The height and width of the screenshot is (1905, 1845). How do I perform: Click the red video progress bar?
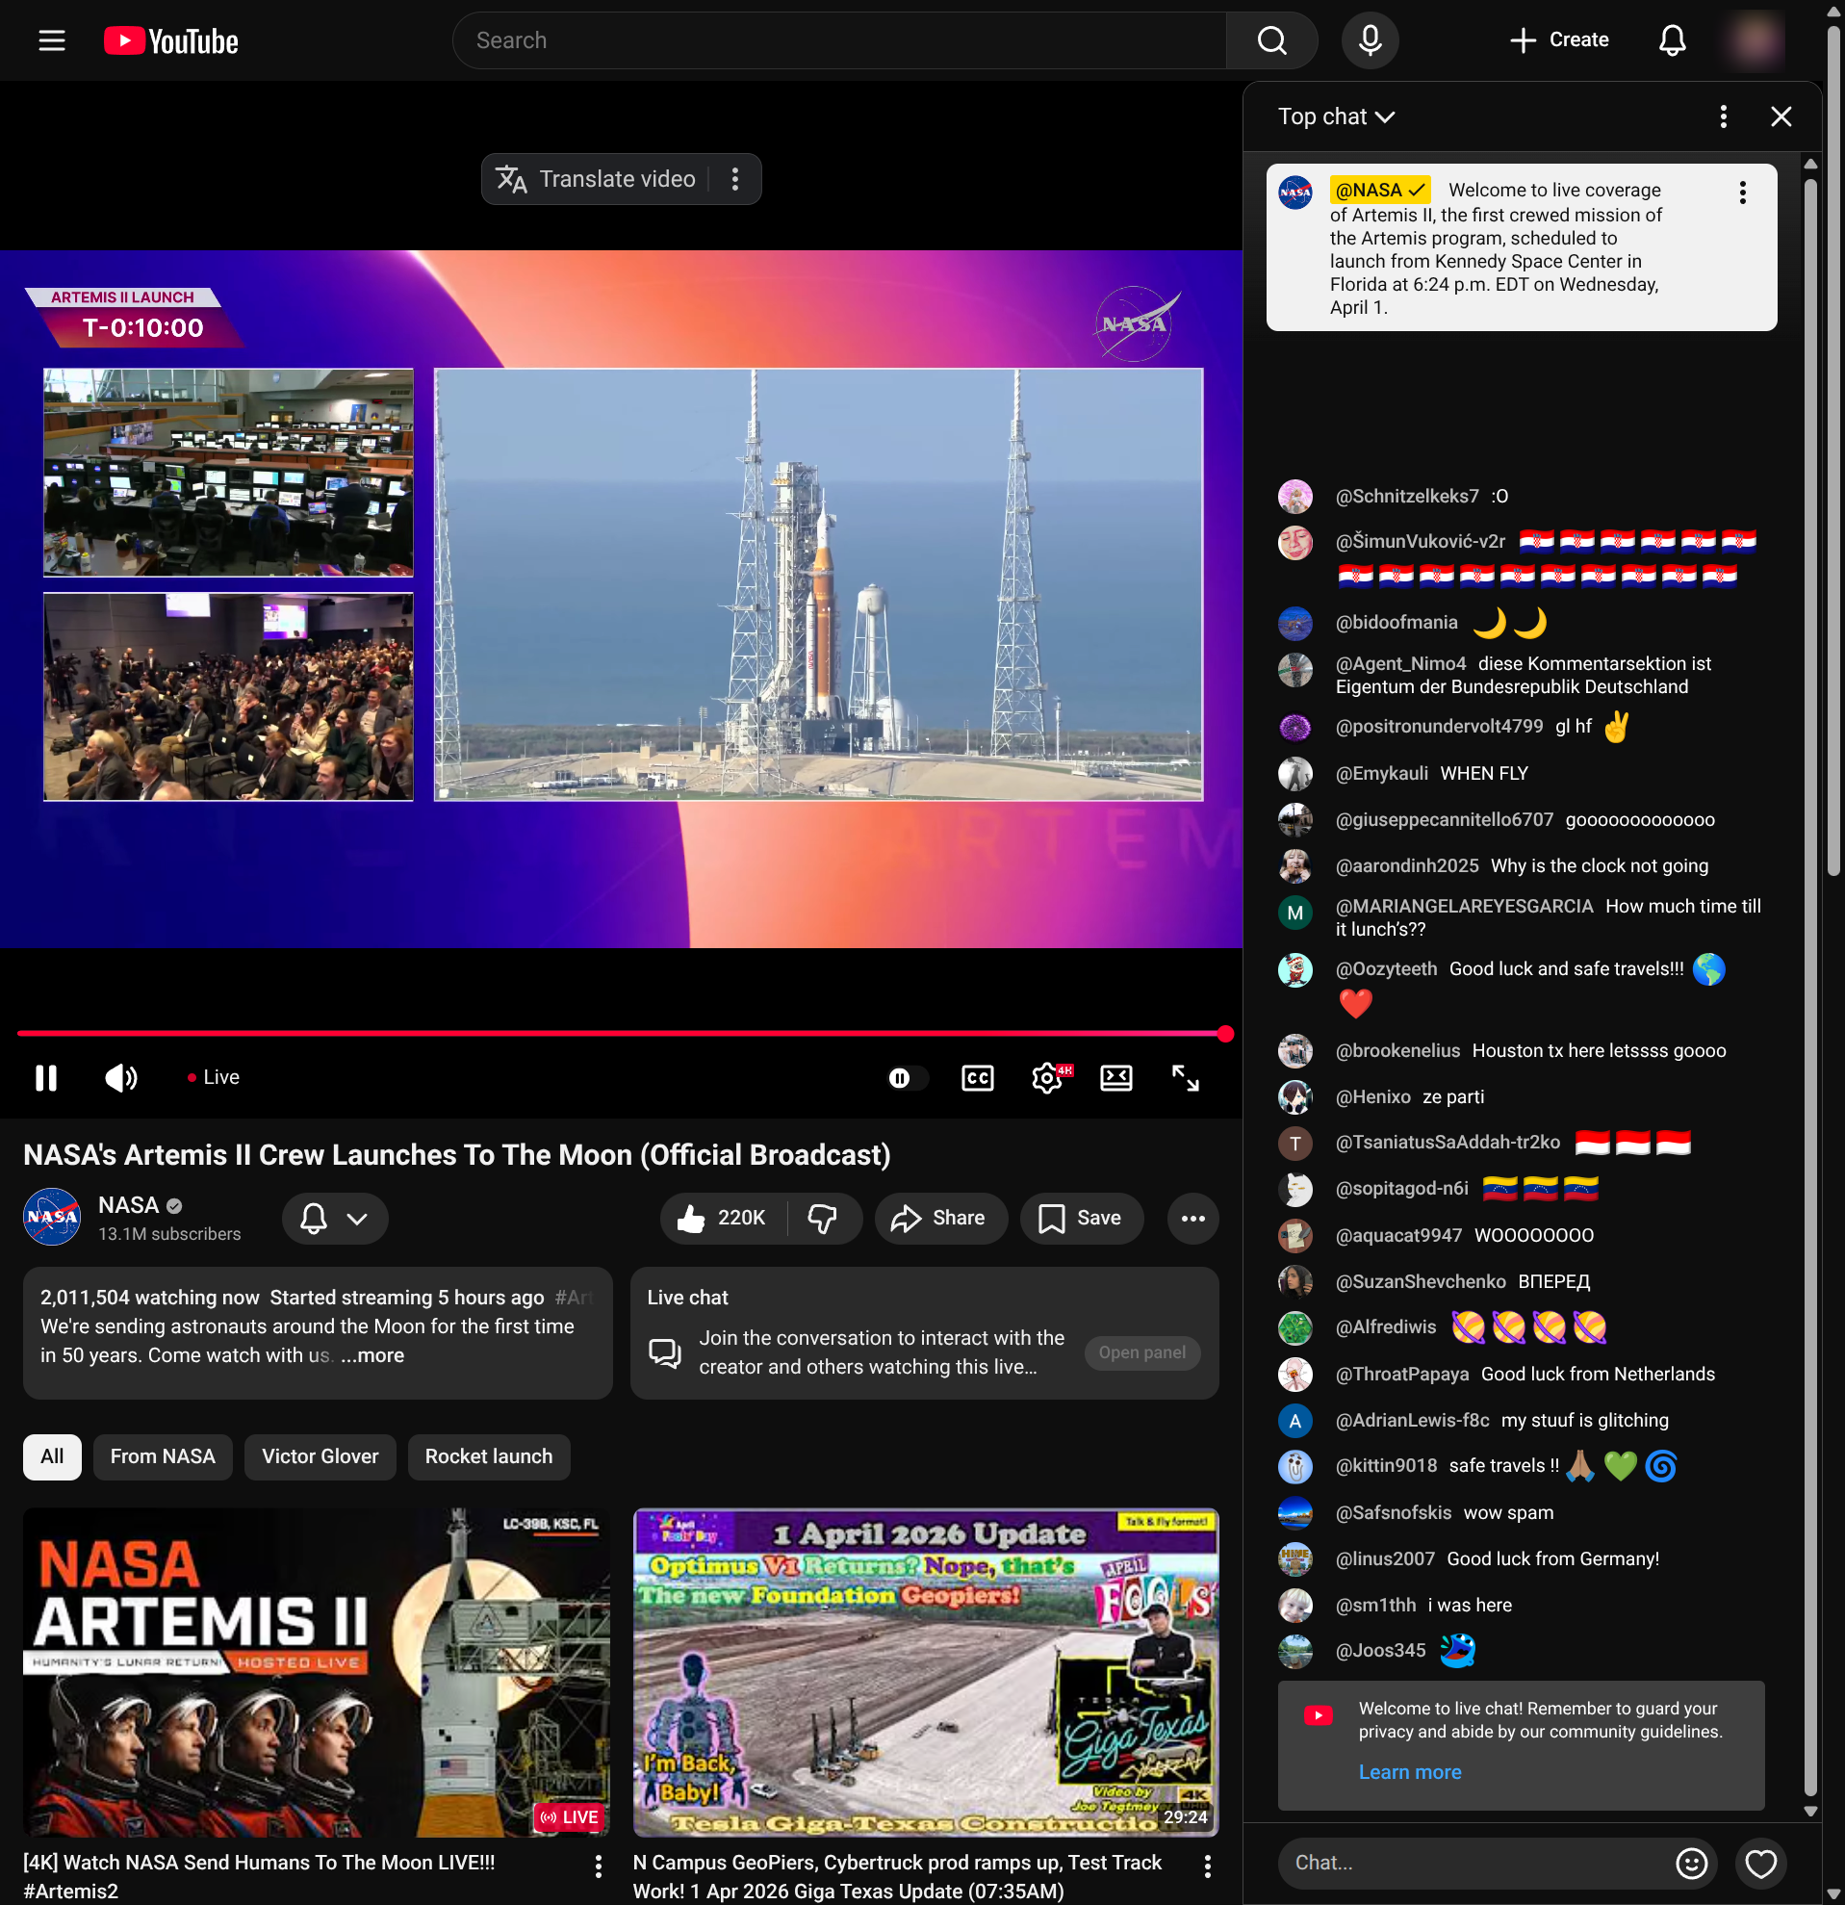point(622,1033)
